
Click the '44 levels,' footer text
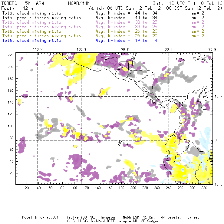click(171, 217)
